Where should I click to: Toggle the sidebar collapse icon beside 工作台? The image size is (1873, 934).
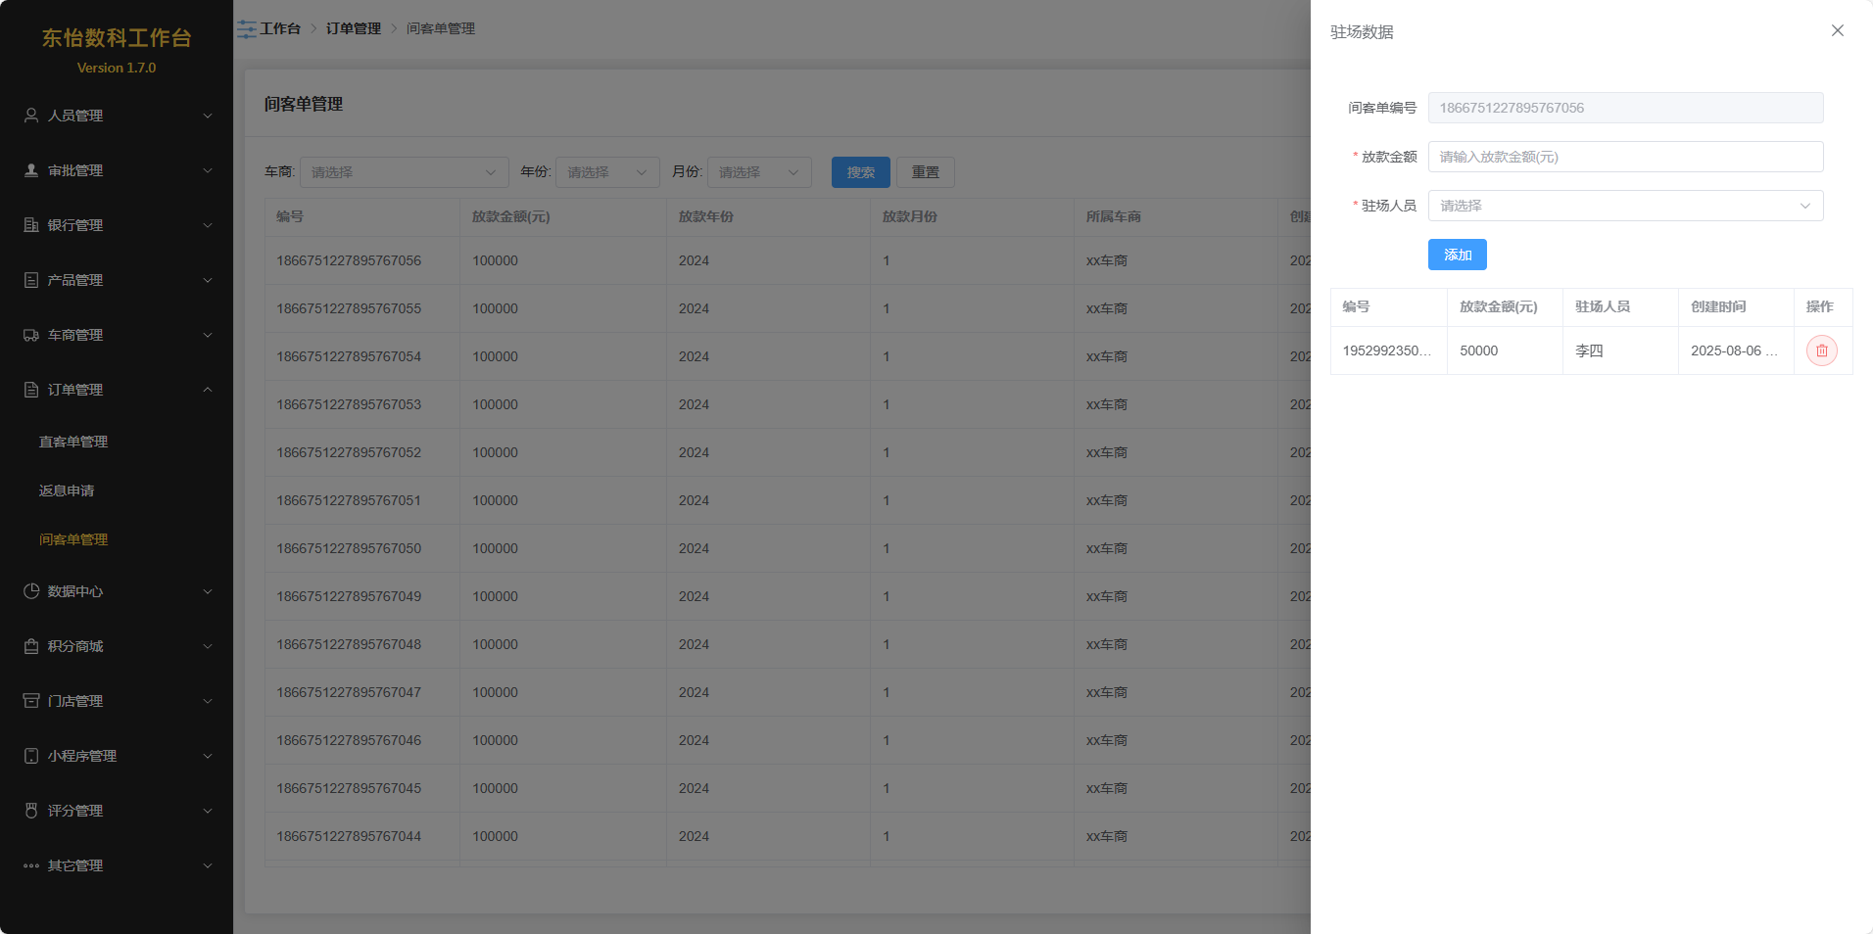pos(246,29)
